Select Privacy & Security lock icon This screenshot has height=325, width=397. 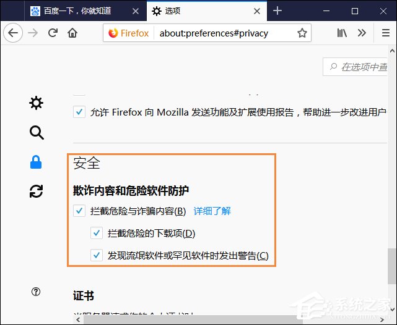tap(36, 162)
